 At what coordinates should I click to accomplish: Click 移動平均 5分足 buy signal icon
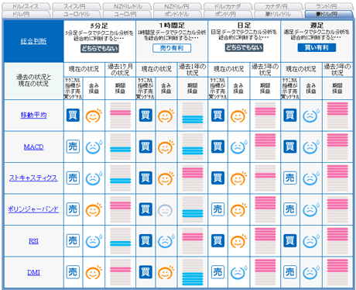coord(73,116)
